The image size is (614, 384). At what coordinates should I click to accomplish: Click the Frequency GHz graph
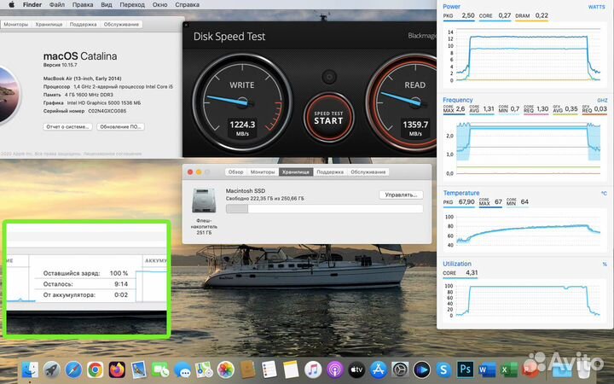524,148
